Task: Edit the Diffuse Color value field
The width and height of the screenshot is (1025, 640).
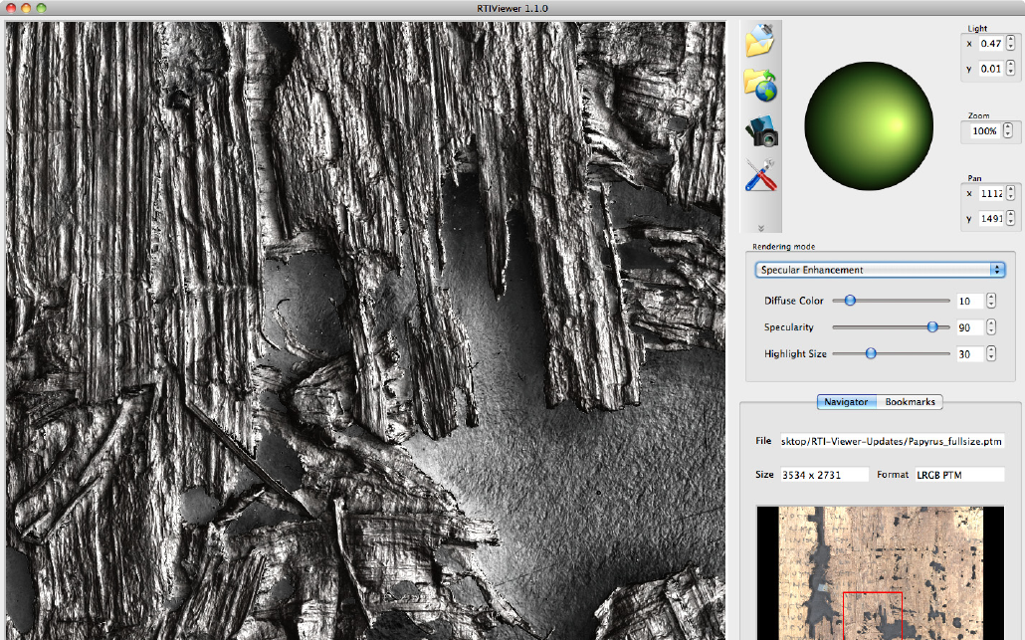Action: point(969,302)
